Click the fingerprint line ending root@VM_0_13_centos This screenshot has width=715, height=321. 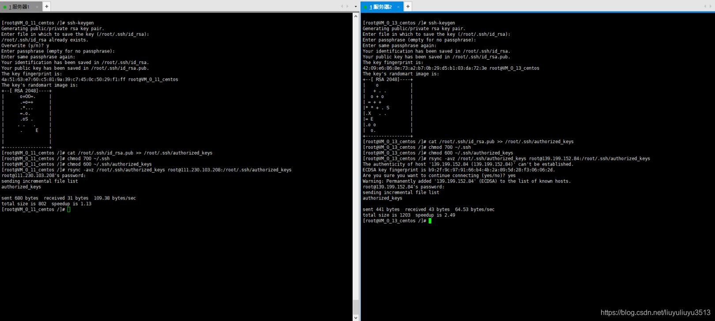[x=451, y=68]
